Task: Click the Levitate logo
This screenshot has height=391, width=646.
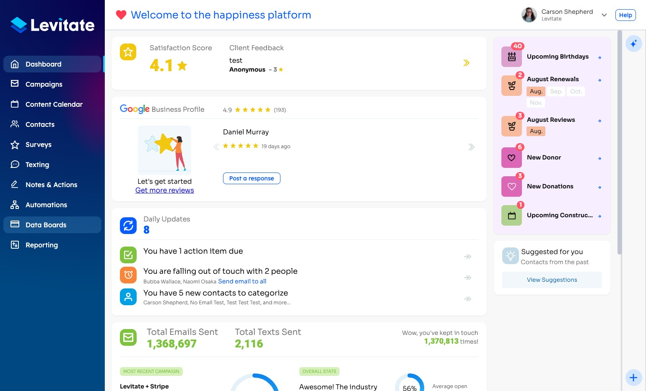Action: click(x=52, y=25)
